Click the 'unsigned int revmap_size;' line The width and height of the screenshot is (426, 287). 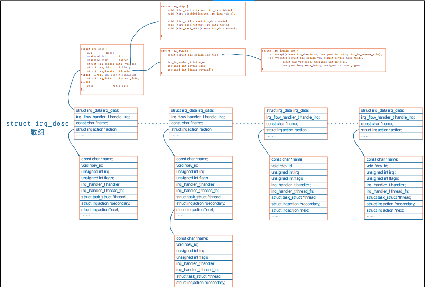coord(187,66)
